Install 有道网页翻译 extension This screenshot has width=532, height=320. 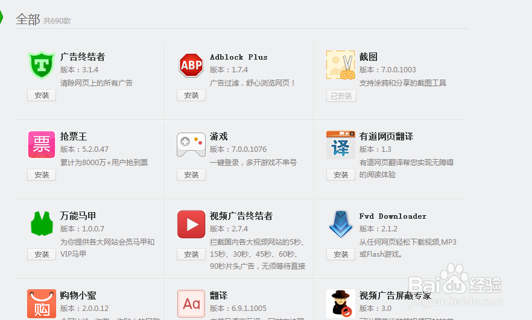(341, 175)
